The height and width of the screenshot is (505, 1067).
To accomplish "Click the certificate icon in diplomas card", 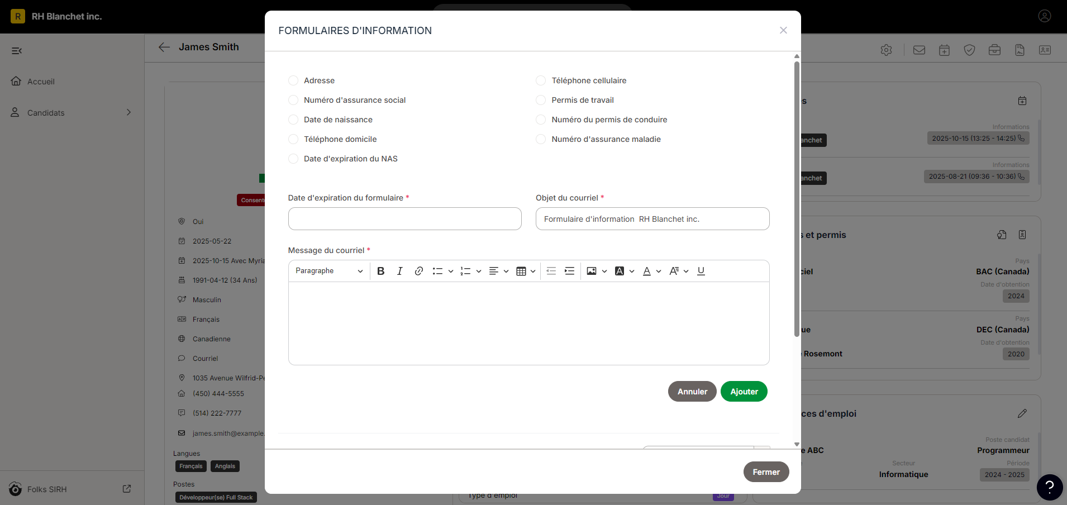I will click(x=1002, y=235).
